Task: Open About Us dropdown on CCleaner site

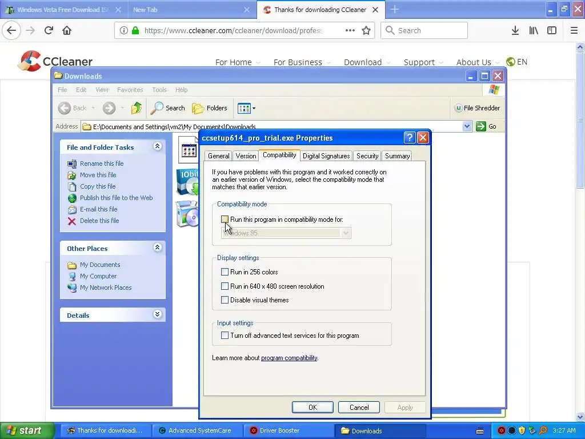Action: click(x=478, y=62)
